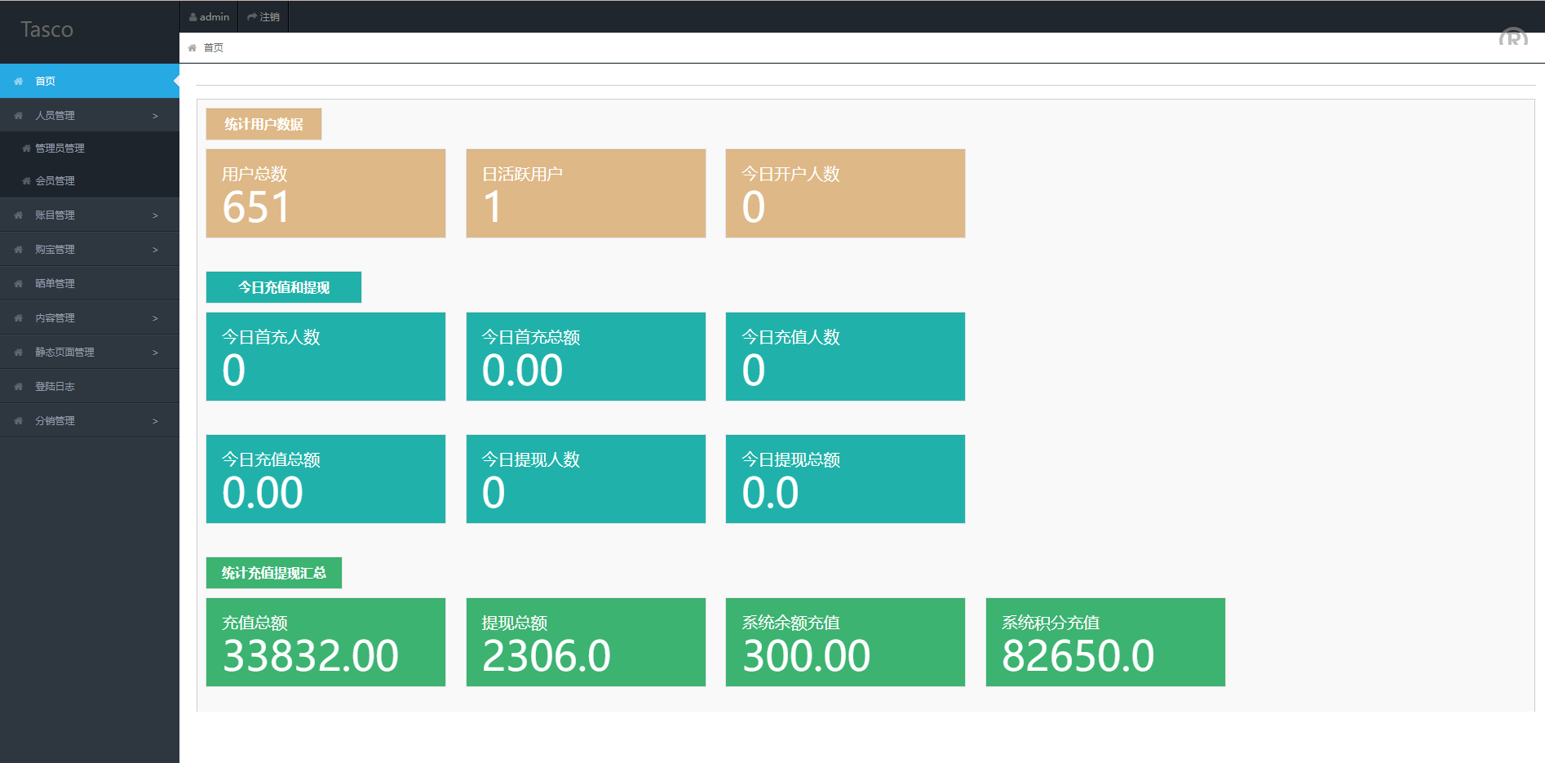Click the Tasco logo text

(x=47, y=30)
